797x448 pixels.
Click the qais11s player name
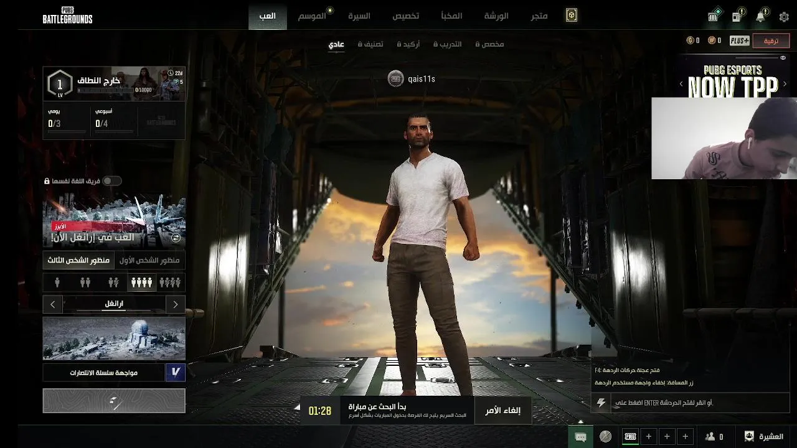(x=422, y=79)
